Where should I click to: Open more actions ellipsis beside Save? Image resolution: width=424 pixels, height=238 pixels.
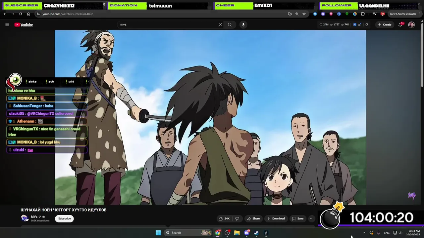click(x=311, y=218)
